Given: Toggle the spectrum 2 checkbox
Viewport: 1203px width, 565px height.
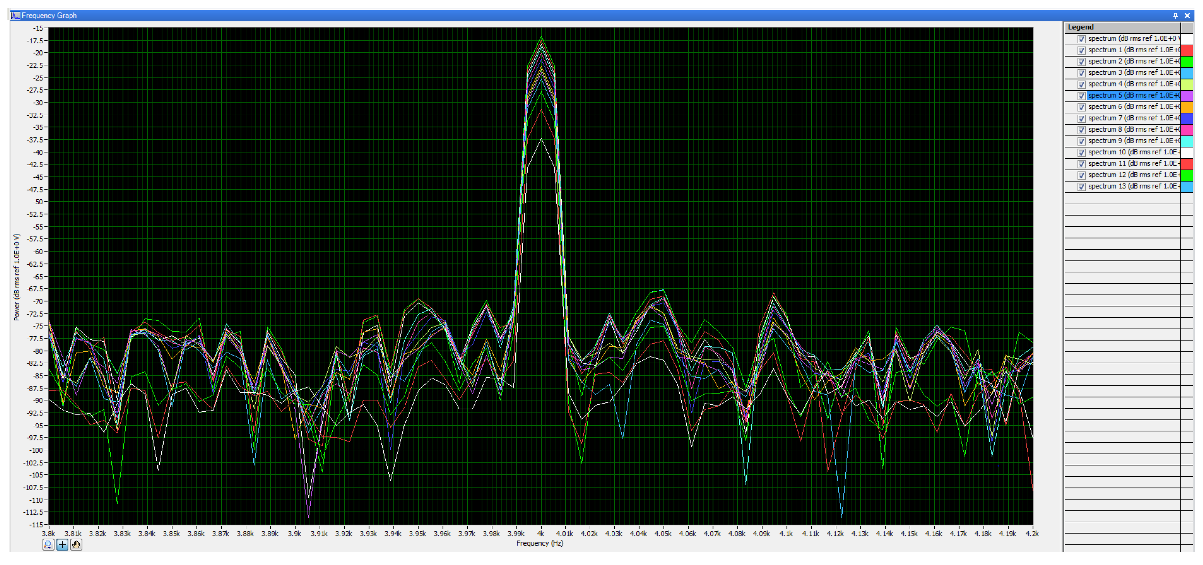Looking at the screenshot, I should pyautogui.click(x=1081, y=62).
